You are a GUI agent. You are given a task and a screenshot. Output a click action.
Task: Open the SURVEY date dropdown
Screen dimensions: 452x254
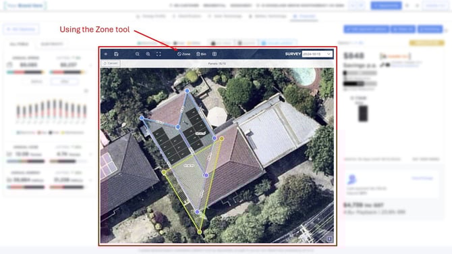(317, 54)
